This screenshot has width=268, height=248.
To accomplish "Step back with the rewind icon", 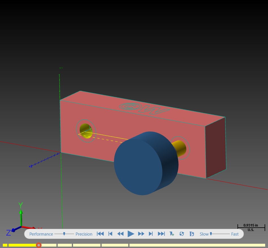I will pyautogui.click(x=120, y=234).
